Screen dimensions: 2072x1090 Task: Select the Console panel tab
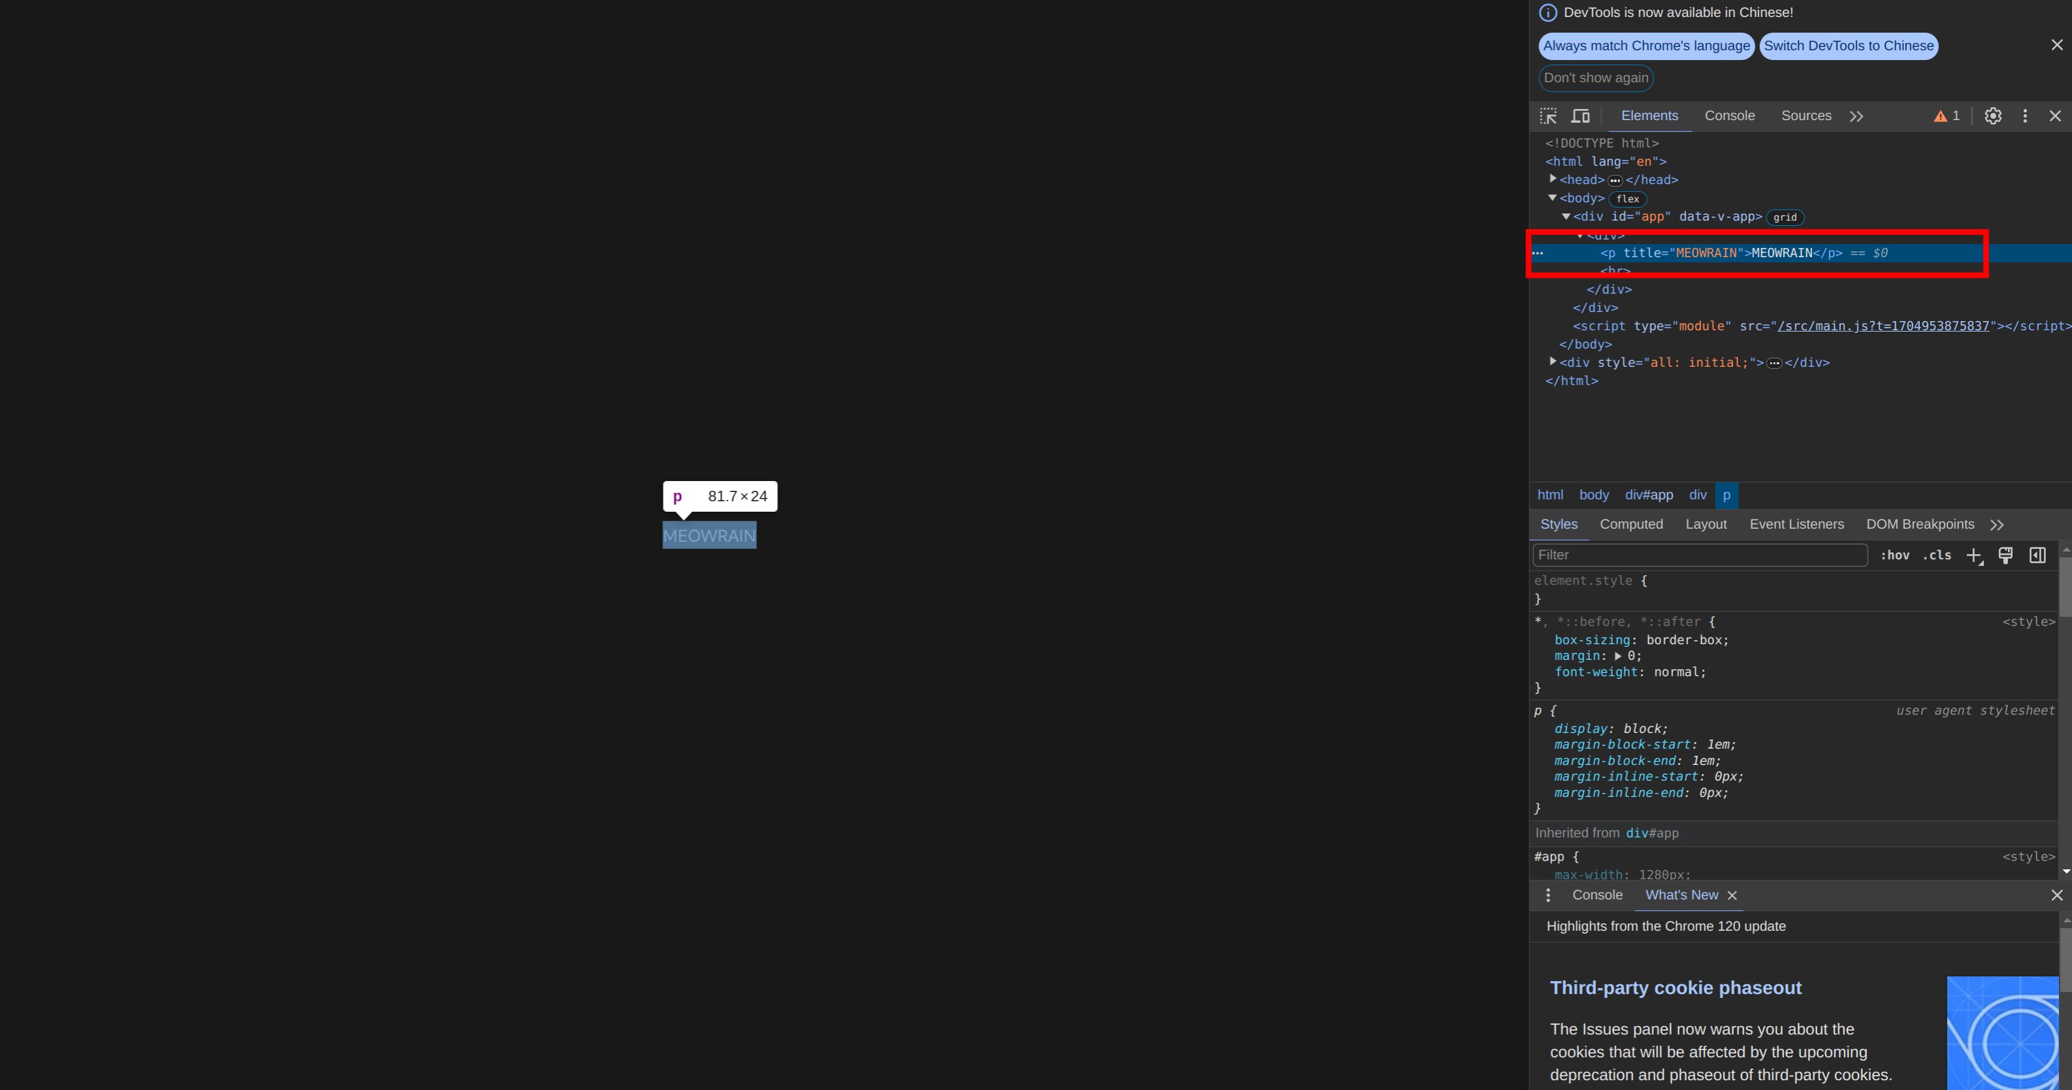click(1729, 115)
